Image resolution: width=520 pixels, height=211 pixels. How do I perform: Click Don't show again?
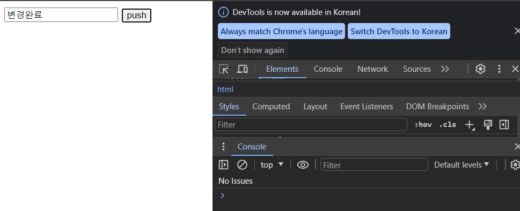(253, 50)
